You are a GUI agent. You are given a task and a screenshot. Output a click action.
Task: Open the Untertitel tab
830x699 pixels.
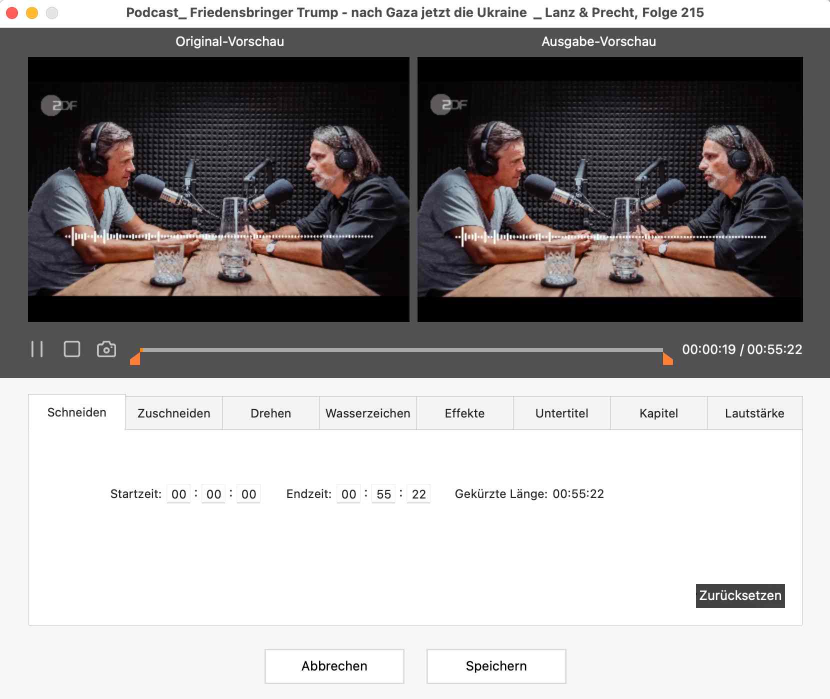(x=561, y=413)
